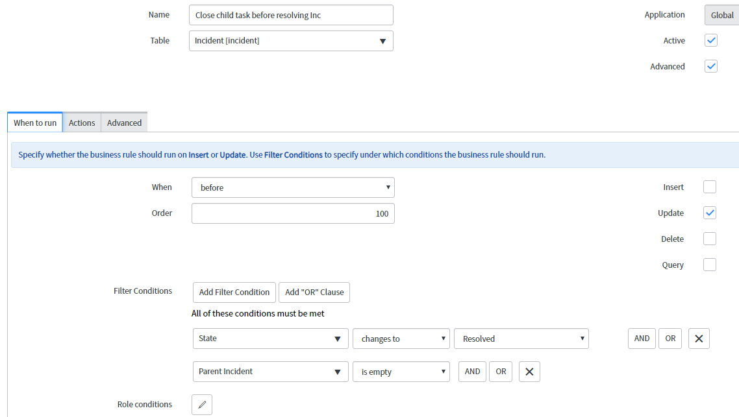Image resolution: width=739 pixels, height=417 pixels.
Task: Enable the Delete checkbox
Action: click(710, 239)
